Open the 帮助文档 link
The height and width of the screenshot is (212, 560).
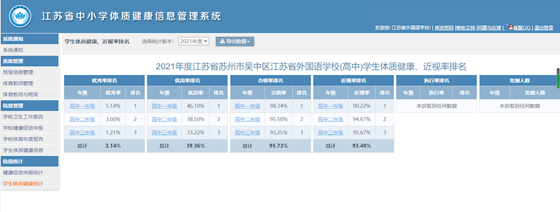coord(465,28)
